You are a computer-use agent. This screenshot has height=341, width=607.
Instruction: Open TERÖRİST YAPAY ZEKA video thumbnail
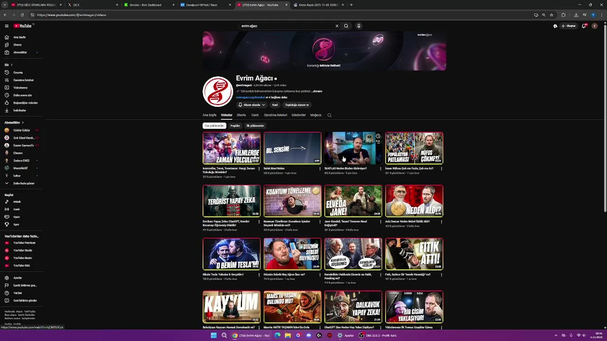tap(231, 201)
